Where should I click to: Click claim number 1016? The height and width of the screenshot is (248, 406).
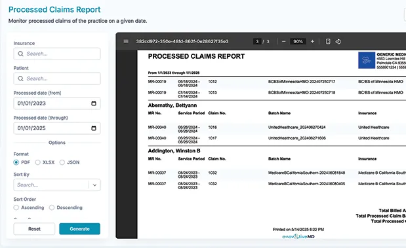(213, 127)
